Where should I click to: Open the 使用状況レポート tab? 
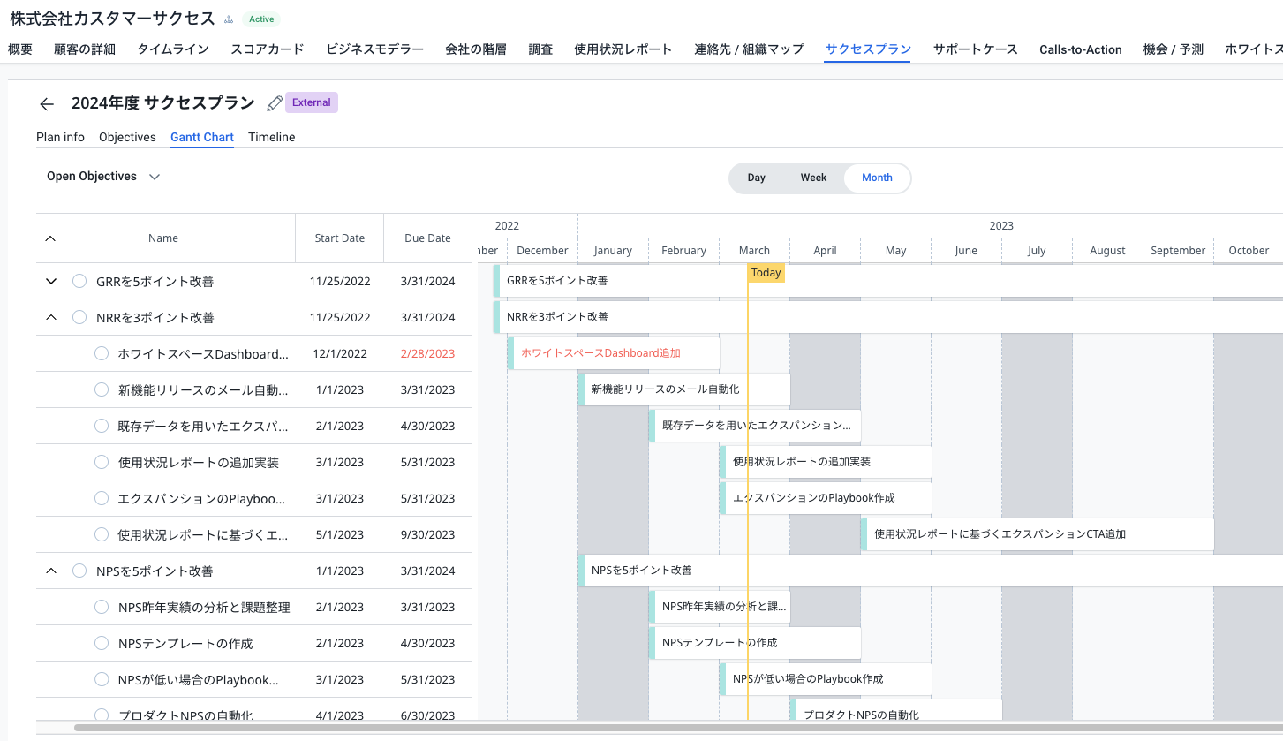pos(623,49)
